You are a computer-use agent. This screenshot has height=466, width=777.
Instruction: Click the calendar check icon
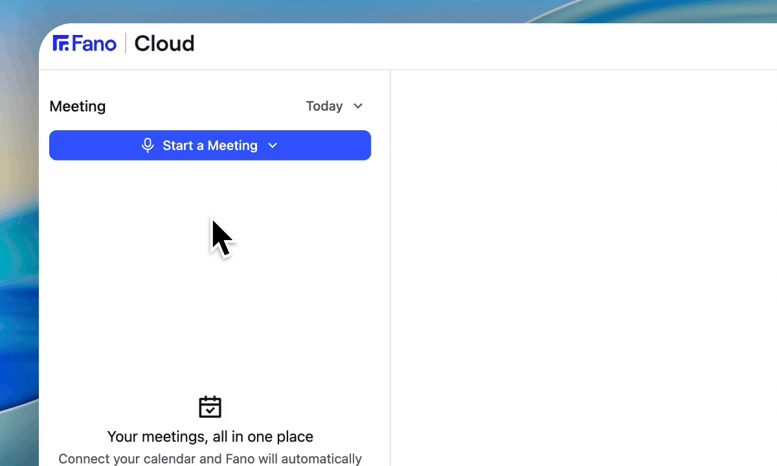[x=210, y=407]
